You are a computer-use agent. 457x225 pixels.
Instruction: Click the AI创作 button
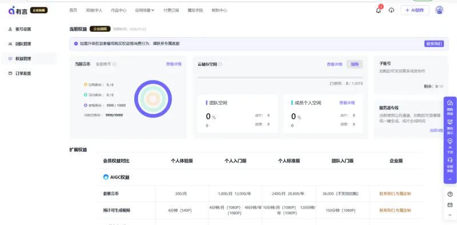click(415, 10)
